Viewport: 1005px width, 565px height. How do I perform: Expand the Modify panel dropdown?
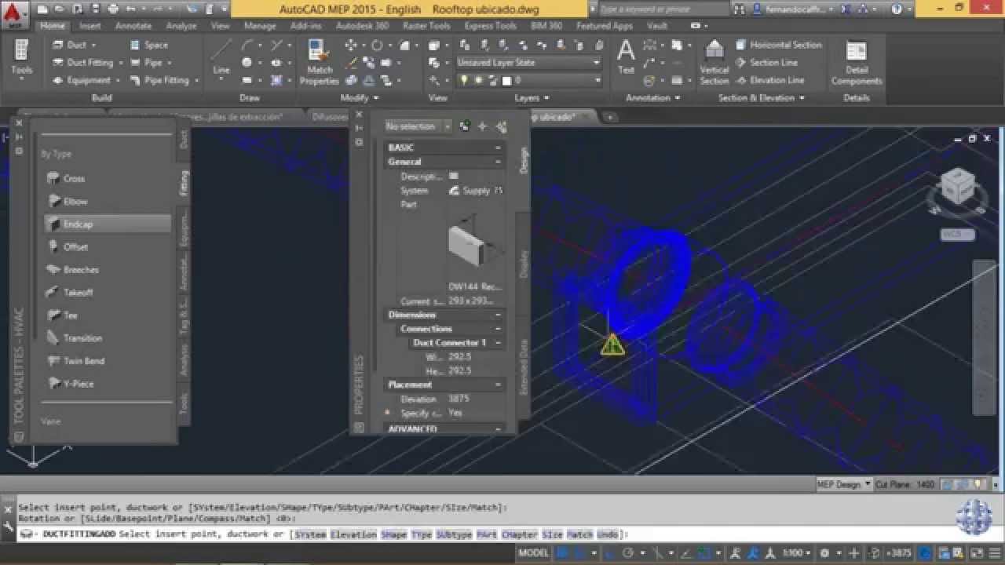(x=360, y=98)
